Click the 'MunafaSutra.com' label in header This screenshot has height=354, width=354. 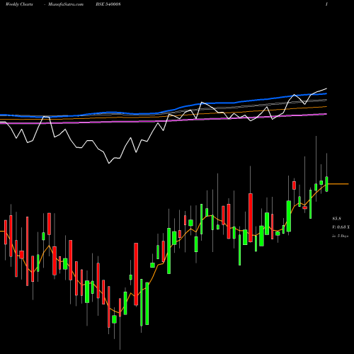(66, 4)
